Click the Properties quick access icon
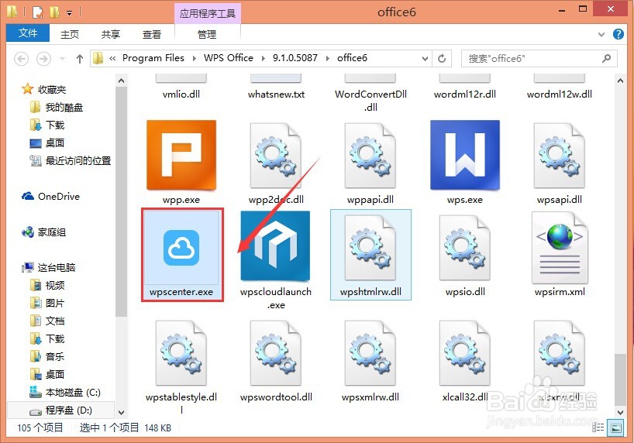 (38, 12)
